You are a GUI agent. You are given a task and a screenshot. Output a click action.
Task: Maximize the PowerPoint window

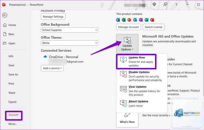[198, 5]
